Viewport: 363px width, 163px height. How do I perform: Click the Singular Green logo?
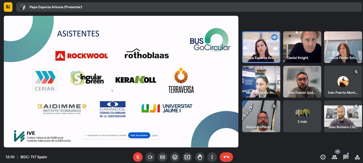[87, 78]
